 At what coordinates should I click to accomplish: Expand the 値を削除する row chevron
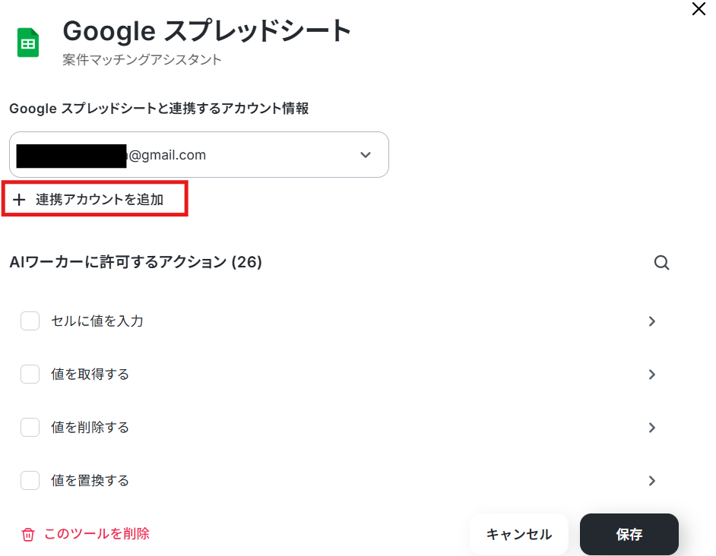651,428
